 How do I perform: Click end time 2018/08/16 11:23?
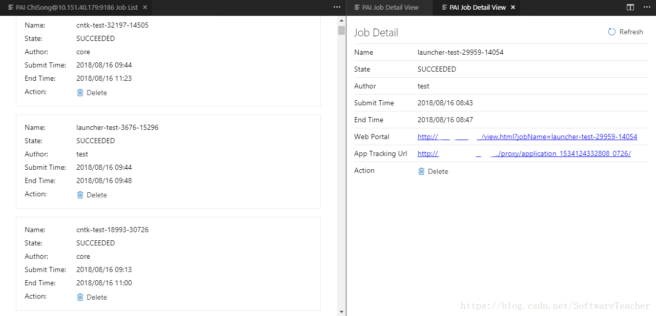[x=104, y=78]
